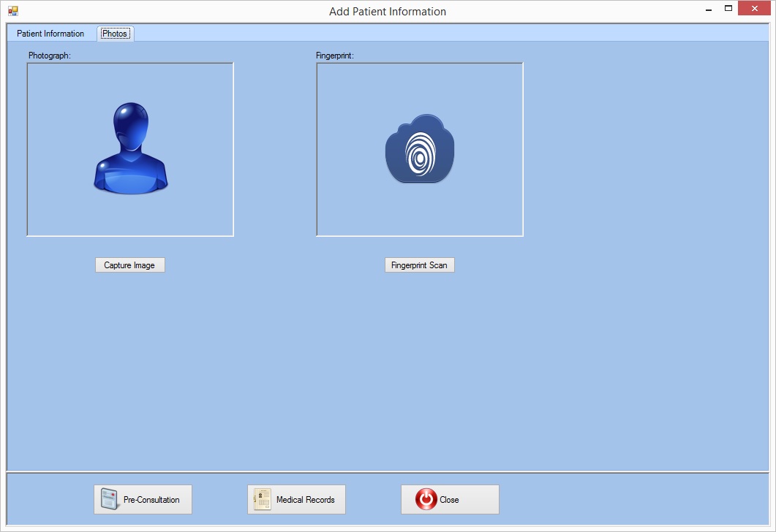Minimize the Add Patient Information window
776x532 pixels.
point(709,9)
